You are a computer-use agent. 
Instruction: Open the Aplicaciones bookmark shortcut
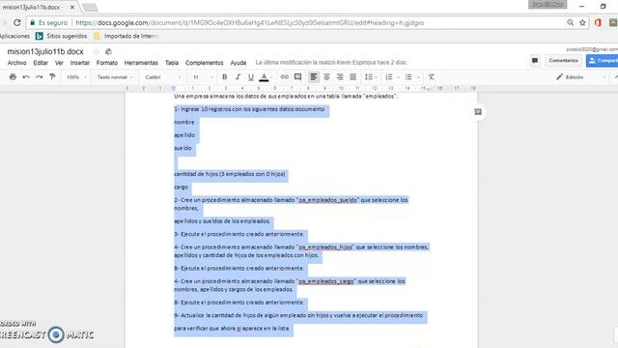14,36
